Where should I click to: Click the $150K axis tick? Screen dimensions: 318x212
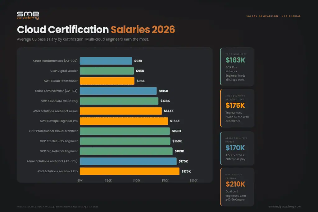[x=165, y=181]
